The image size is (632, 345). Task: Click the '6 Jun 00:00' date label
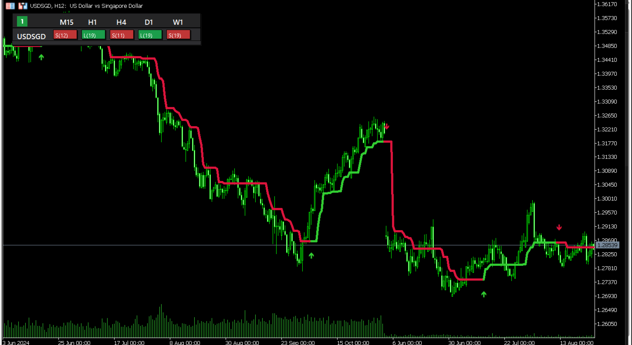(x=407, y=342)
